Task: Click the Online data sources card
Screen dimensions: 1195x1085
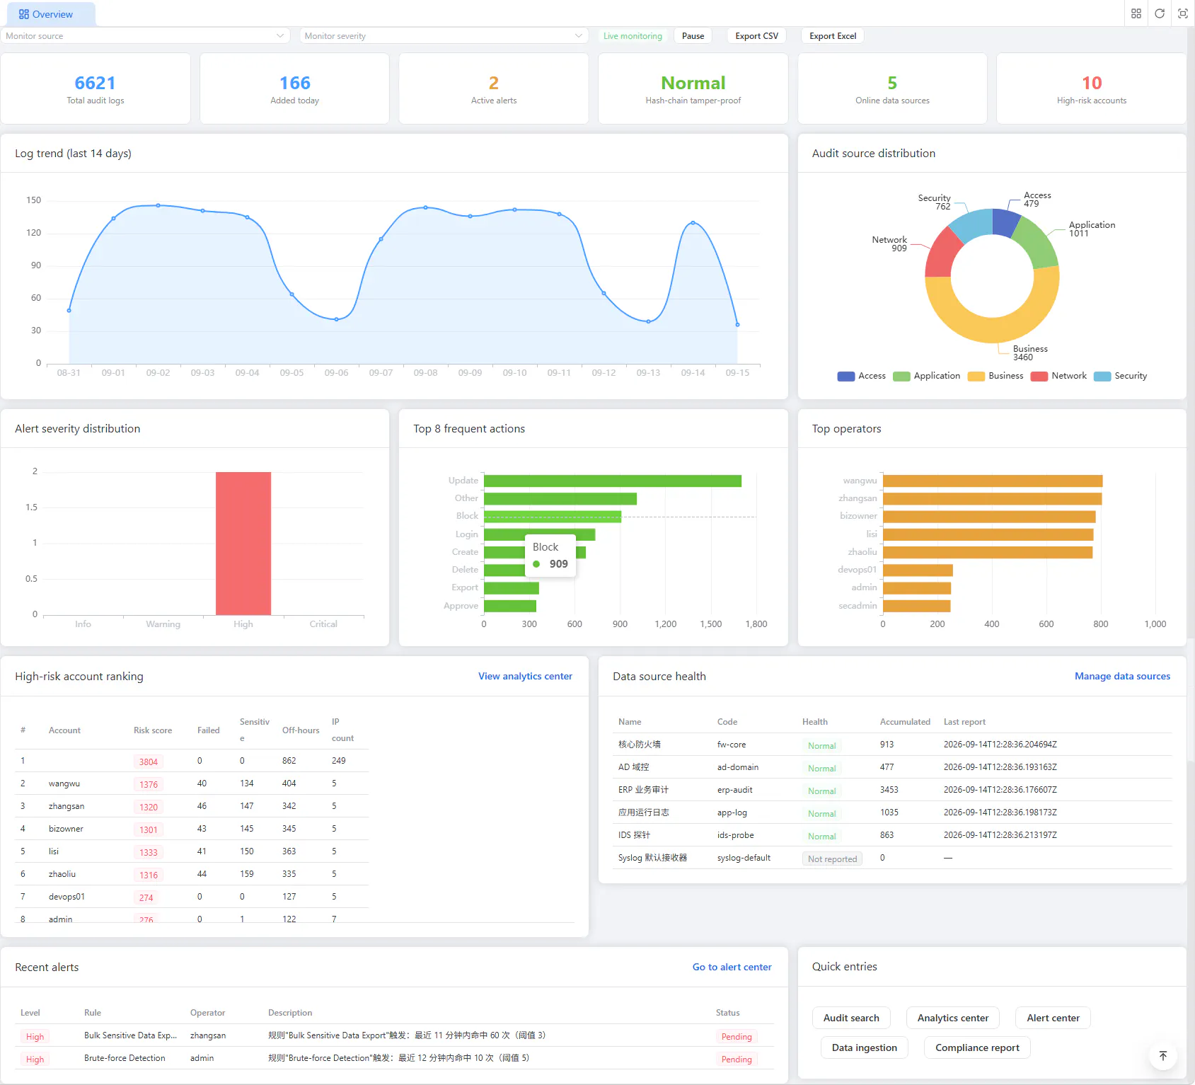Action: tap(892, 88)
